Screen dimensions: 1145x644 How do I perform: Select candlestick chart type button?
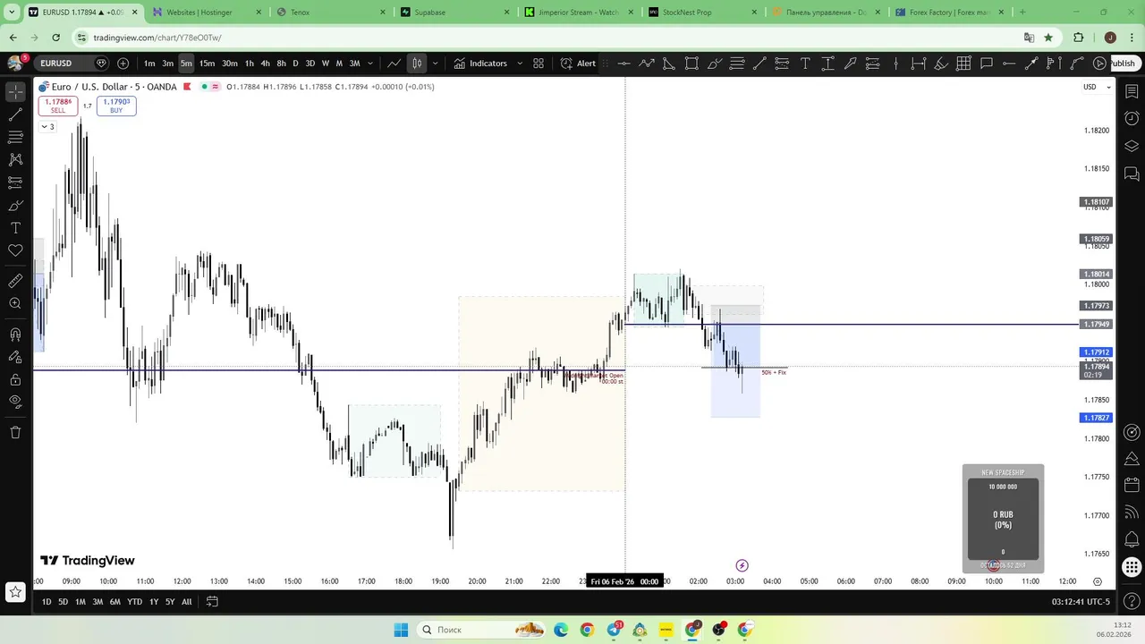tap(417, 64)
